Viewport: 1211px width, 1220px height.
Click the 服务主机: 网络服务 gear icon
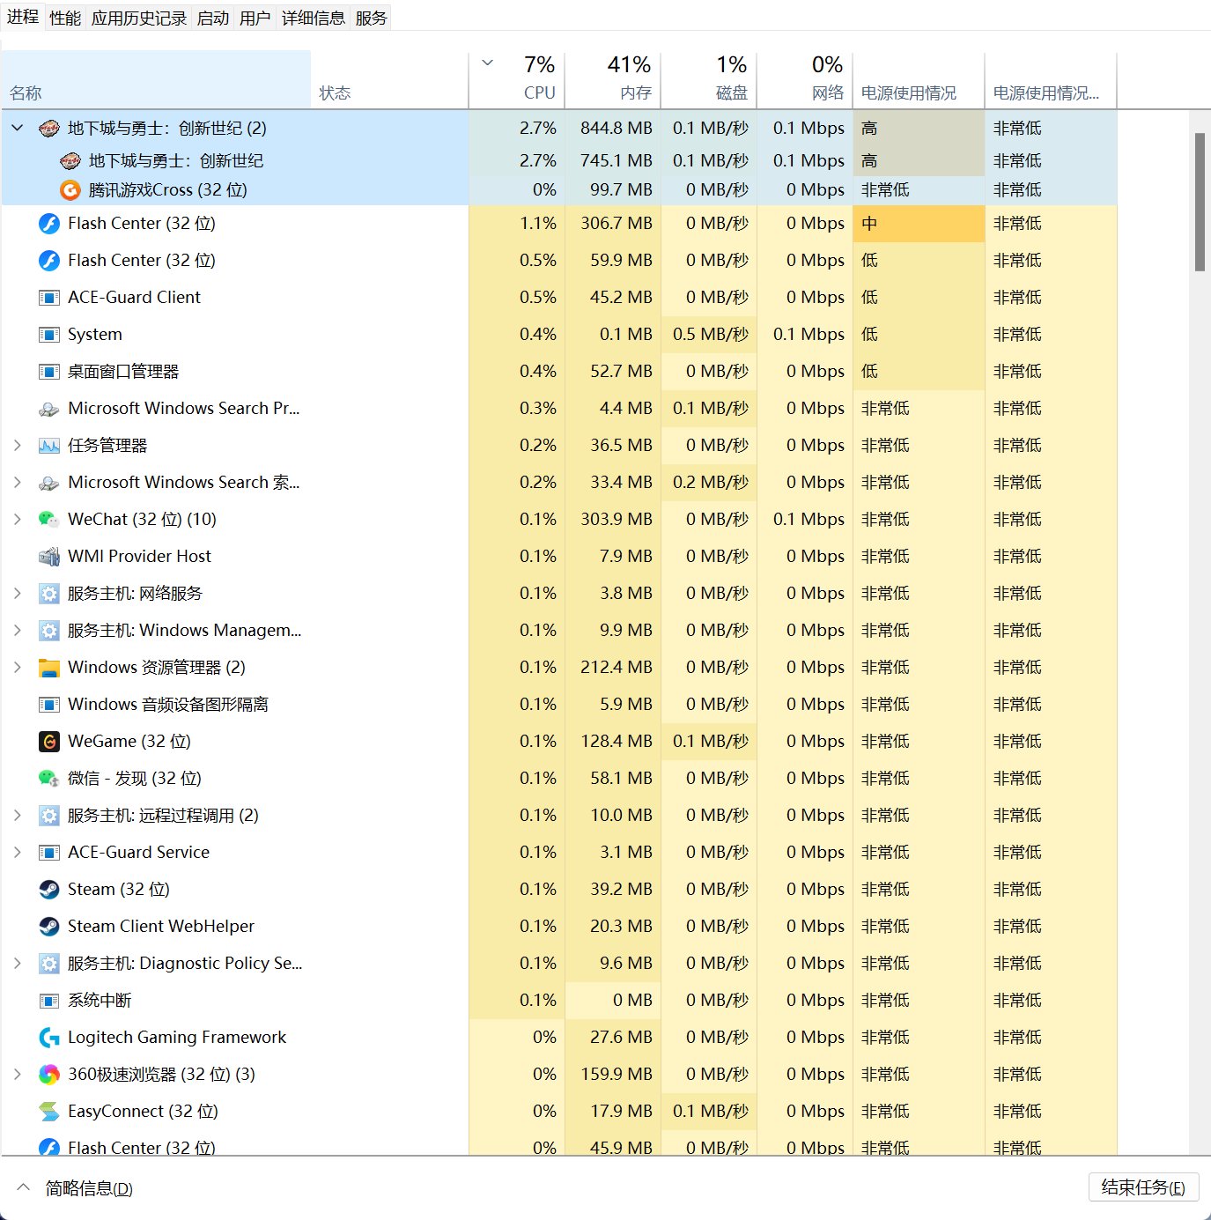coord(49,594)
